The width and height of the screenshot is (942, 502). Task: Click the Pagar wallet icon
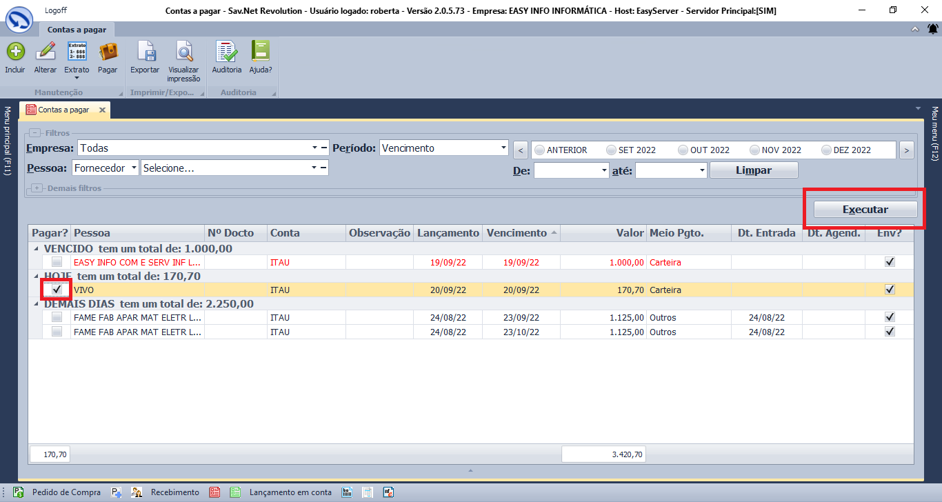coord(108,52)
